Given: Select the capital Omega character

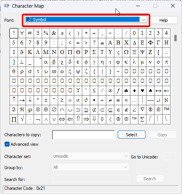Looking at the screenshot, I should coord(126,52).
